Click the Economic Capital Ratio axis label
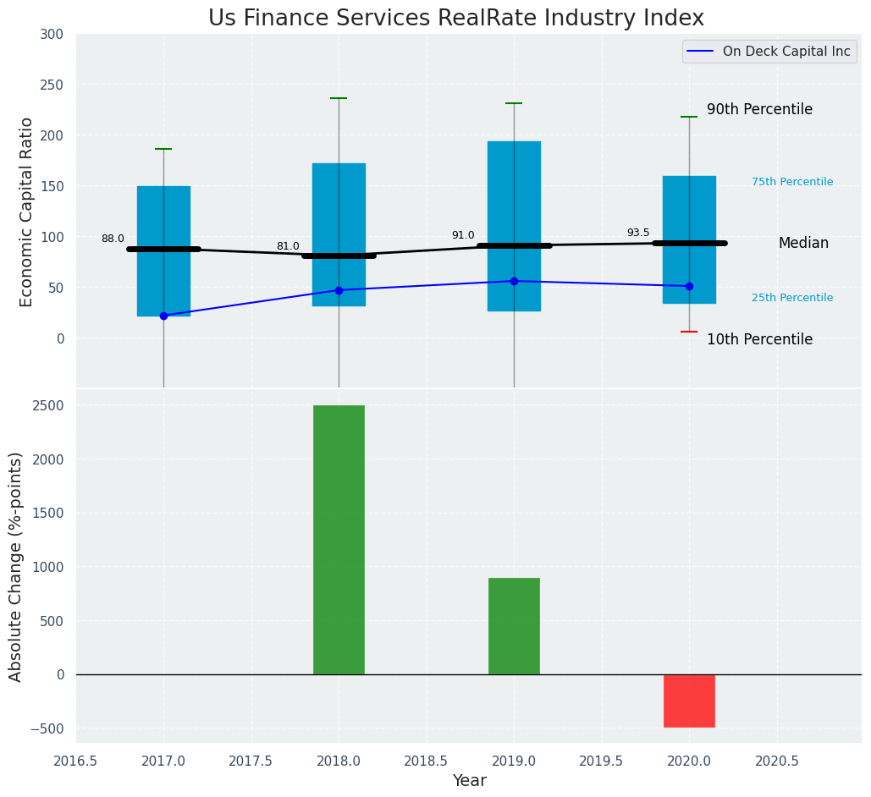Screen dimensions: 871x797 tap(26, 212)
